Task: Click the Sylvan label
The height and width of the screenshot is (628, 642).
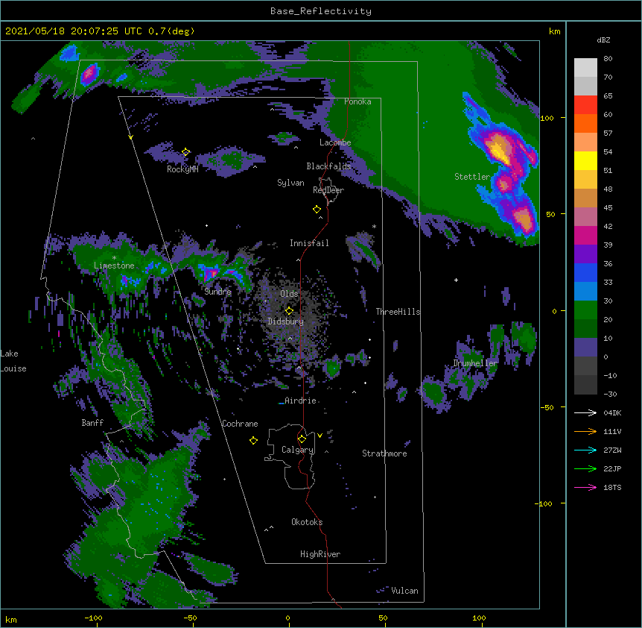Action: (290, 183)
